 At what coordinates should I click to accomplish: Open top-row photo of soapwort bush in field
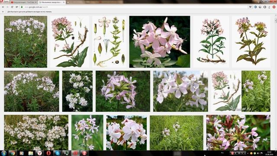coord(26,42)
